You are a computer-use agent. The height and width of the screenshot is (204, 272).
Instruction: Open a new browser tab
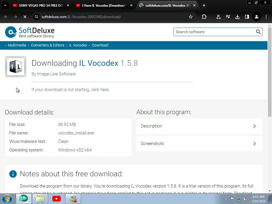pos(204,5)
